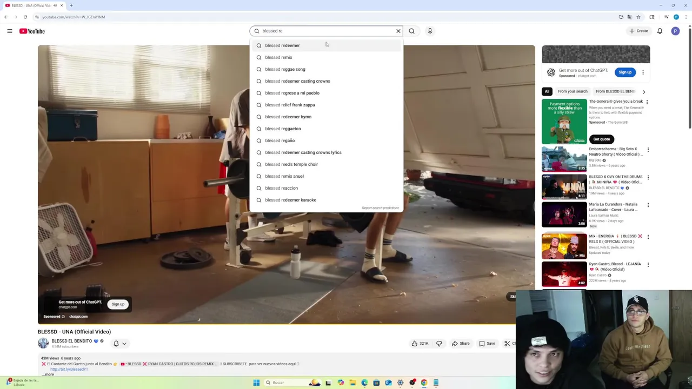Expand more filter chips with the arrow
692x389 pixels.
[644, 92]
